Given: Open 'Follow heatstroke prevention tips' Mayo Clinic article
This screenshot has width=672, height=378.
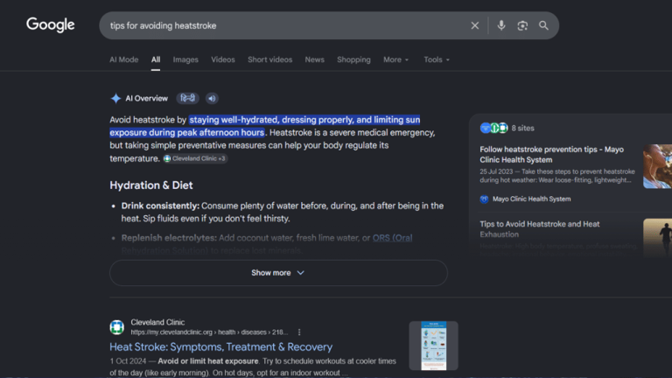Looking at the screenshot, I should tap(551, 154).
